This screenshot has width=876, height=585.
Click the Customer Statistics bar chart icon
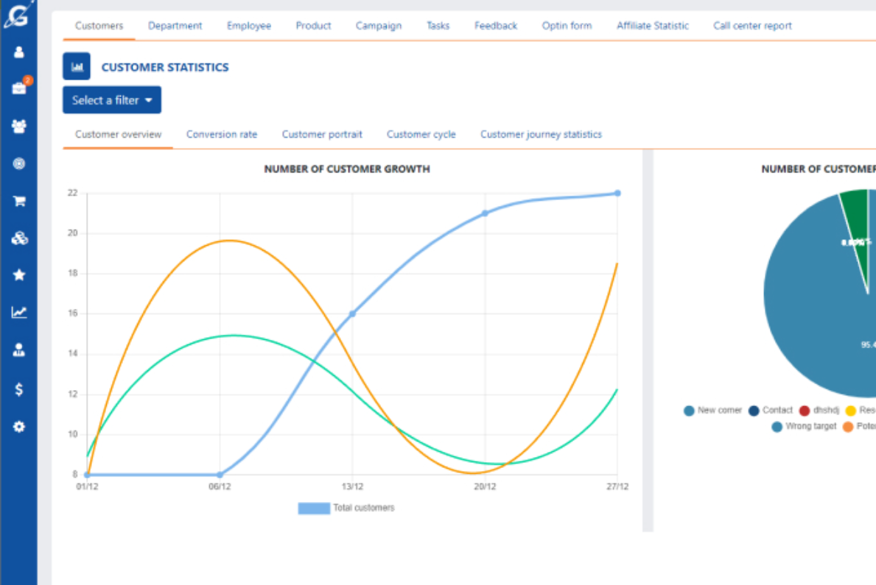point(77,65)
